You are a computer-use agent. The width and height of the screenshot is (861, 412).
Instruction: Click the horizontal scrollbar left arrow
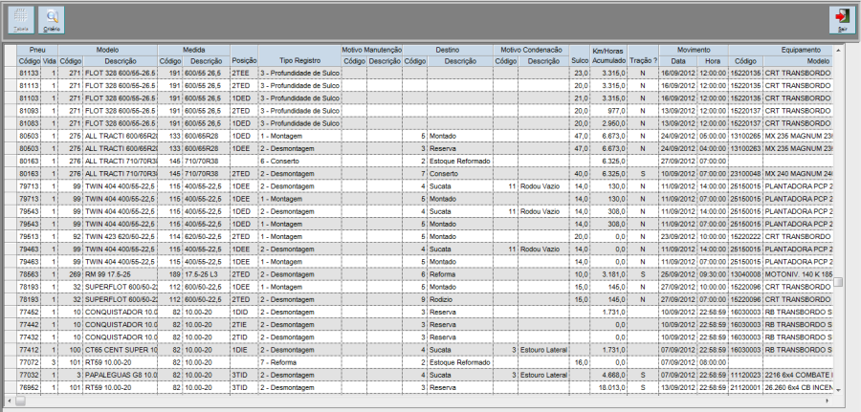click(x=10, y=401)
